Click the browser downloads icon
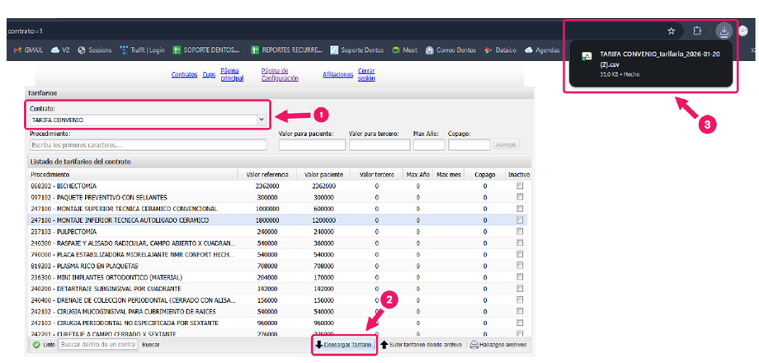Viewport: 759px width, 363px height. [724, 31]
